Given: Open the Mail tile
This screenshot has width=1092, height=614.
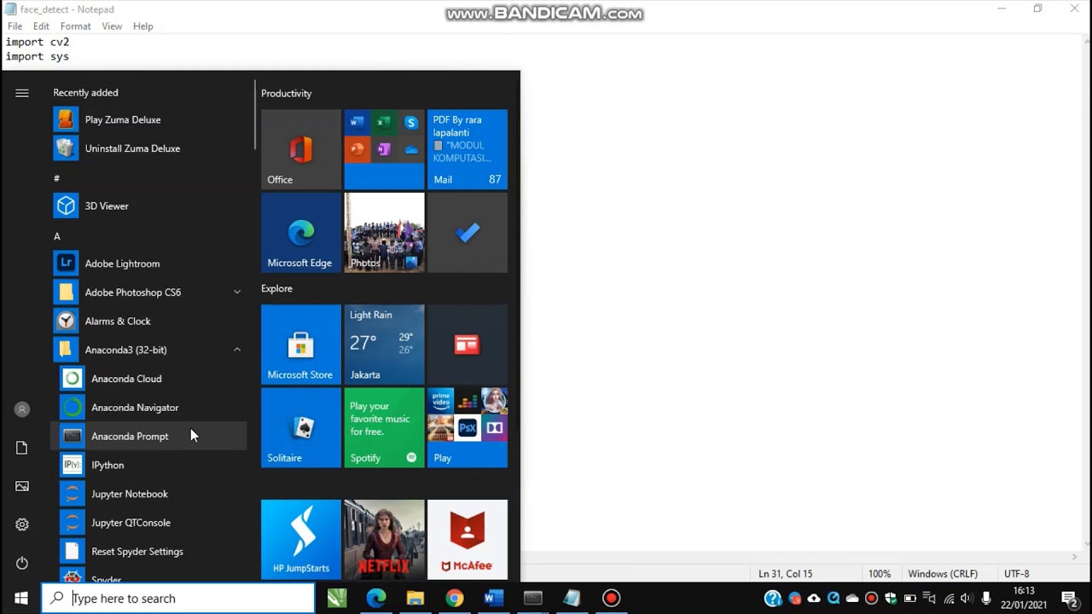Looking at the screenshot, I should (468, 149).
